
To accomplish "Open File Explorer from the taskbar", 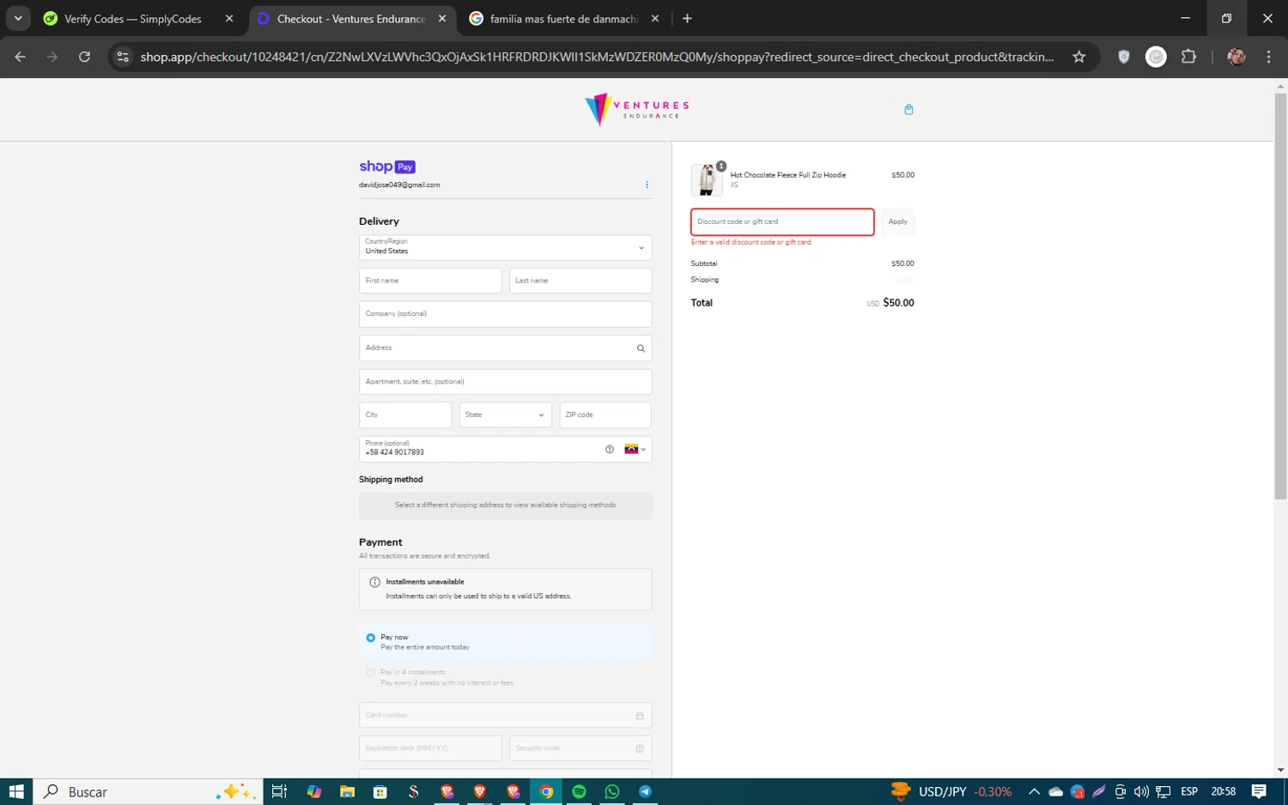I will (347, 791).
